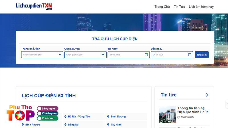Open Lịch âm hôm nay menu item
228x128 pixels.
click(x=201, y=7)
